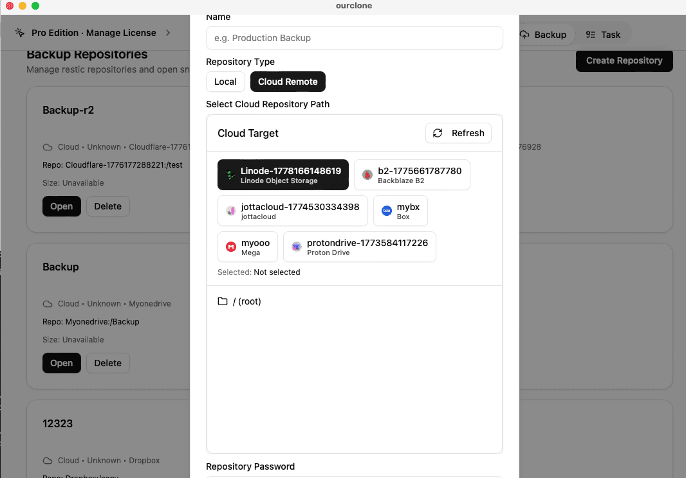
Task: Choose mybx Box target
Action: 400,211
